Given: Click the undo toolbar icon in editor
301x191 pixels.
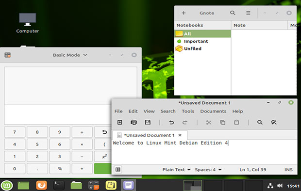Looking at the screenshot, I should [171, 122].
